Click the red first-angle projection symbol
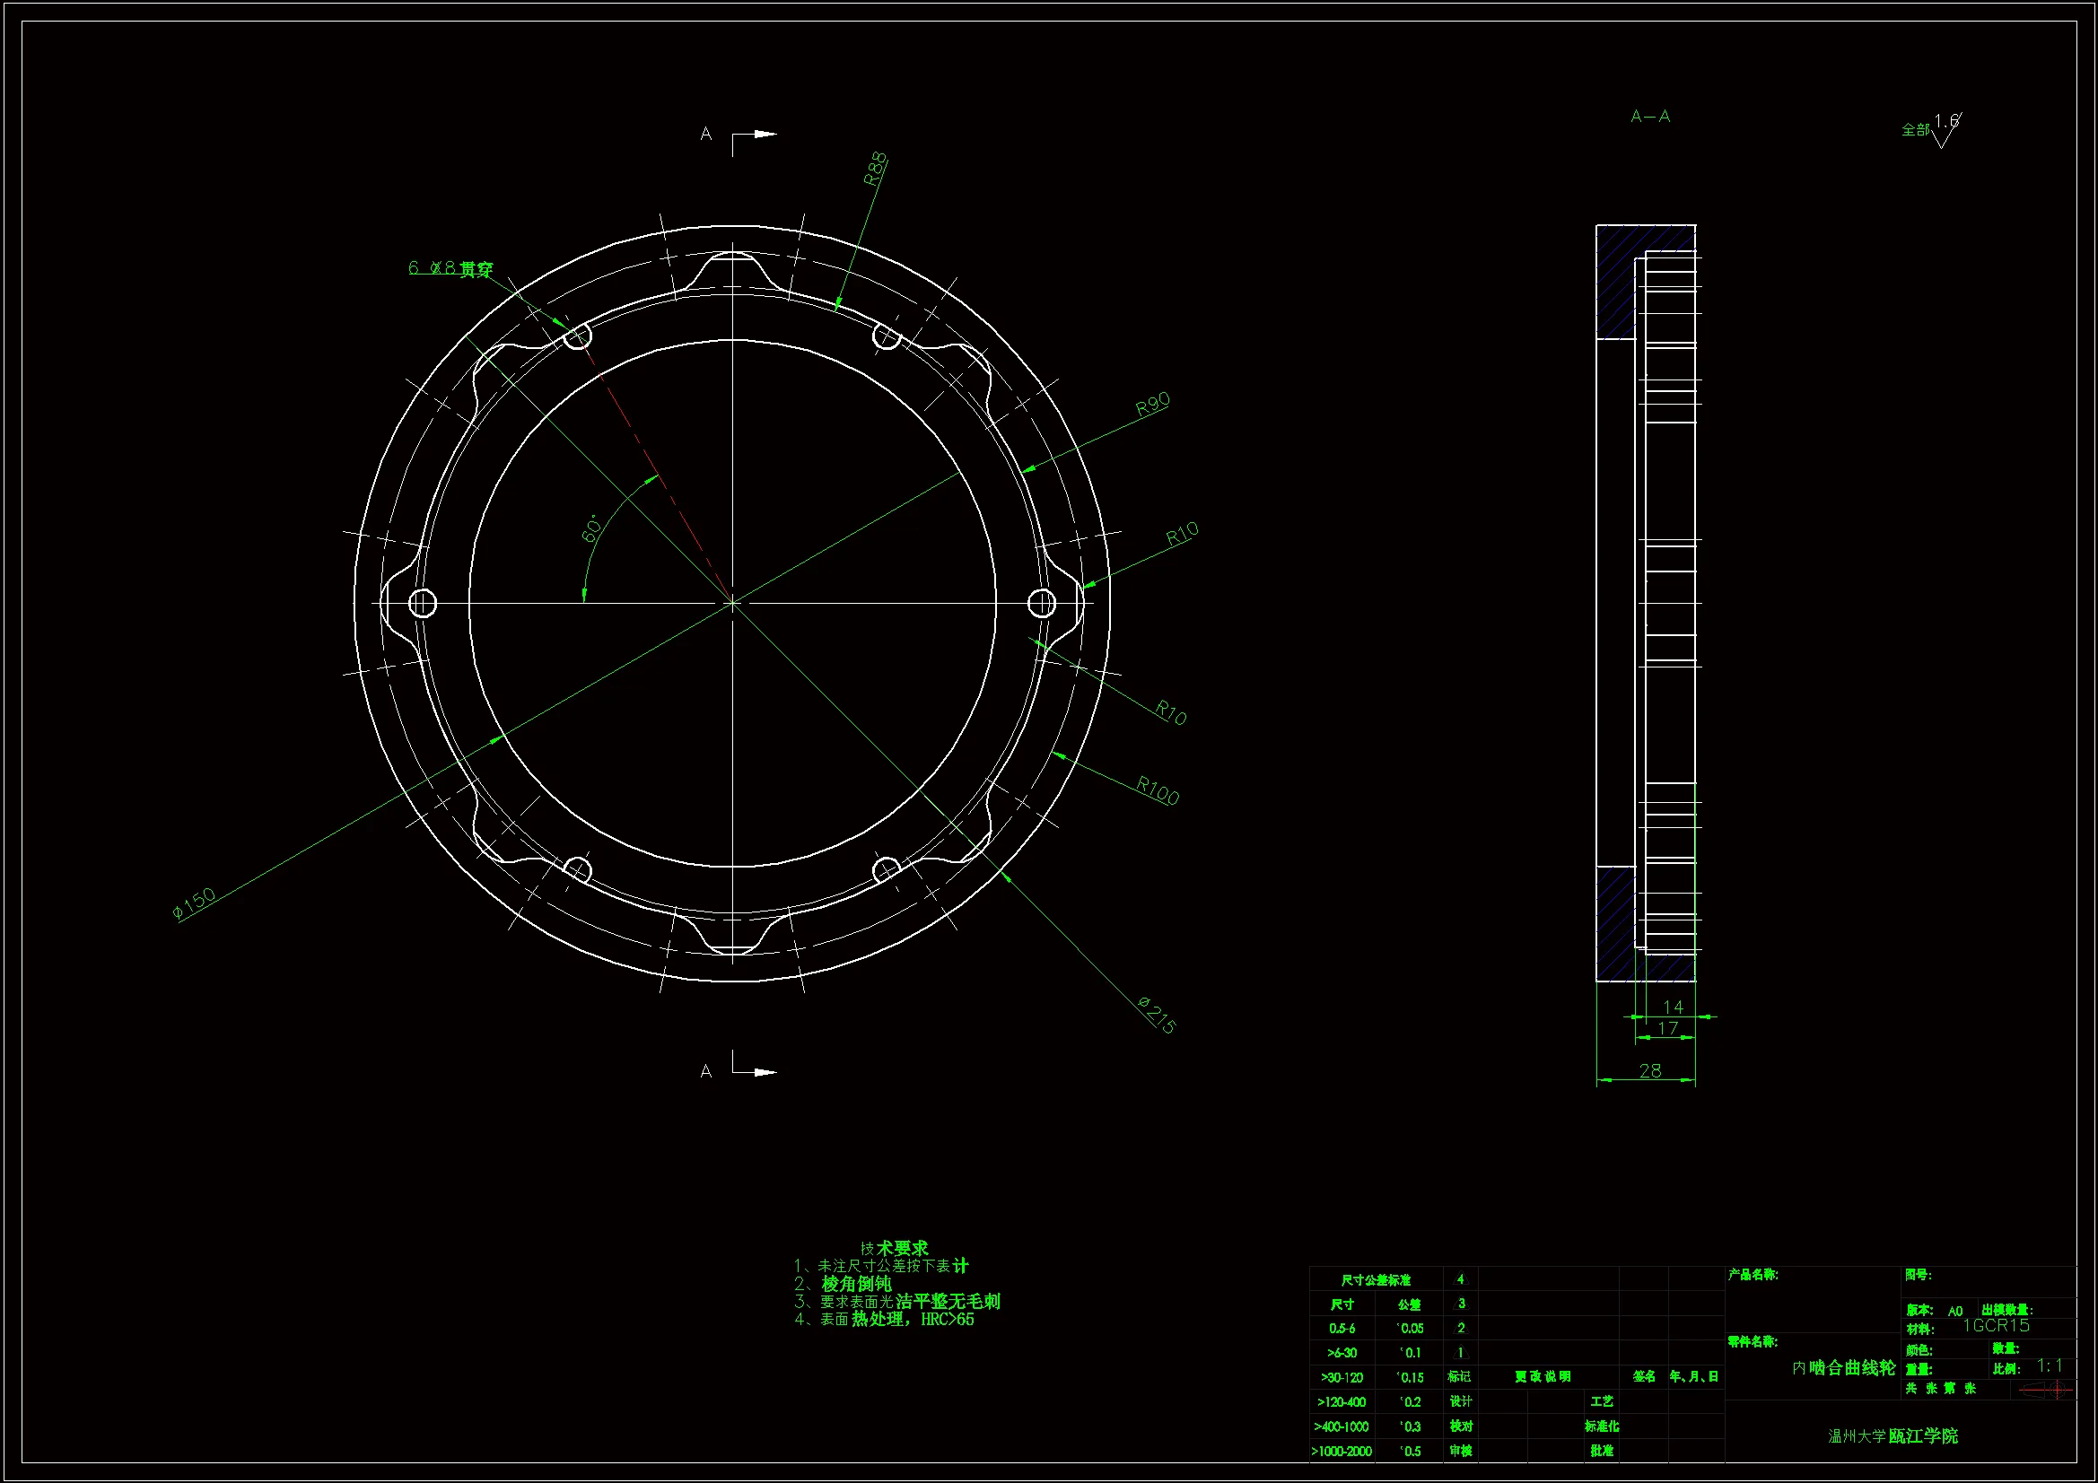2098x1483 pixels. 2047,1390
